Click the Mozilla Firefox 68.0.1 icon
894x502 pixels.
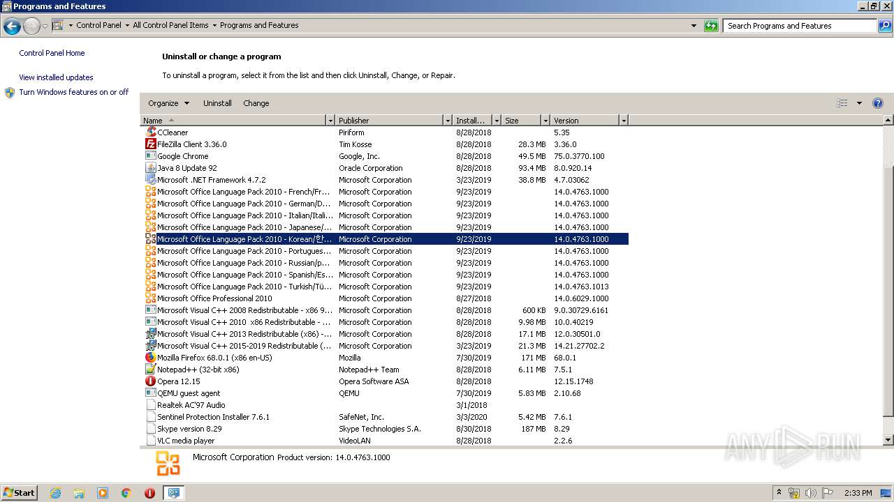pyautogui.click(x=151, y=358)
